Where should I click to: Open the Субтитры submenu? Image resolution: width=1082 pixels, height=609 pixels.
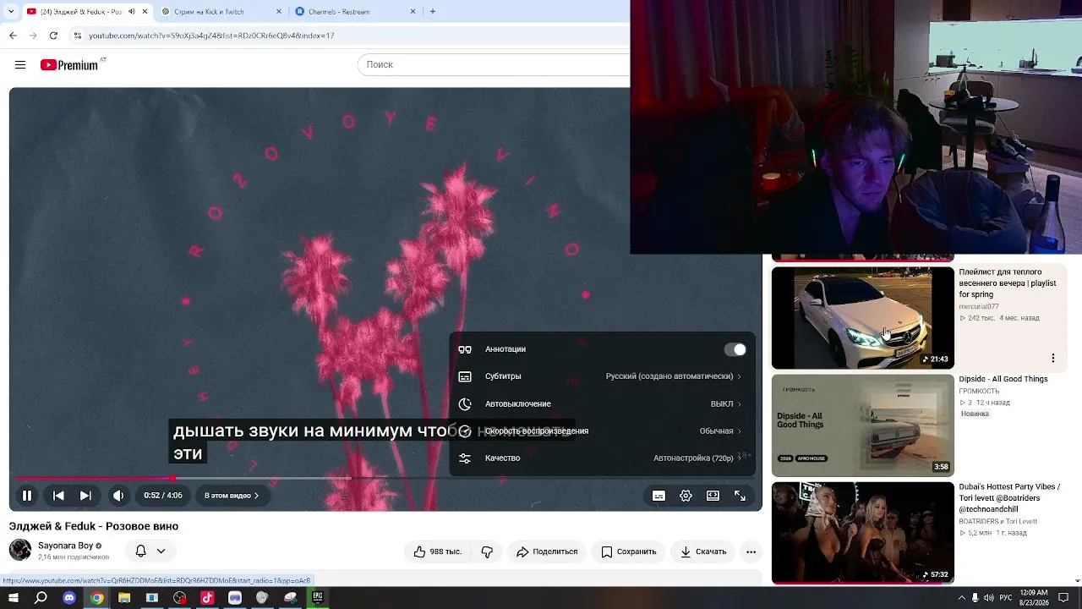(x=602, y=376)
